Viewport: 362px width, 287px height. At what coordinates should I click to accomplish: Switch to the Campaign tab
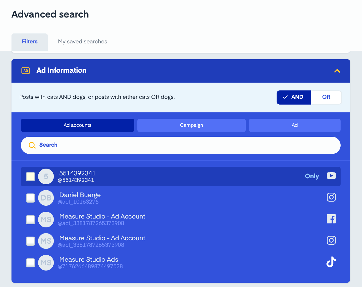point(191,125)
